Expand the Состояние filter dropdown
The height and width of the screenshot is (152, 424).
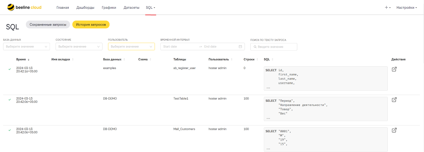tap(79, 46)
